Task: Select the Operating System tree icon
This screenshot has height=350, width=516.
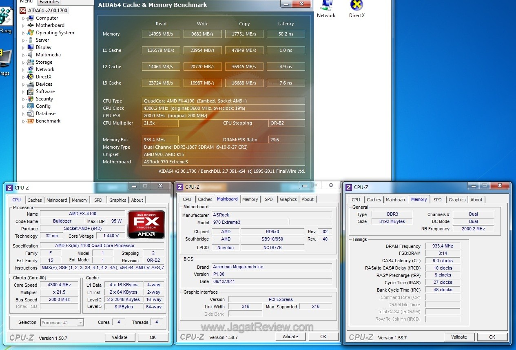Action: point(30,33)
